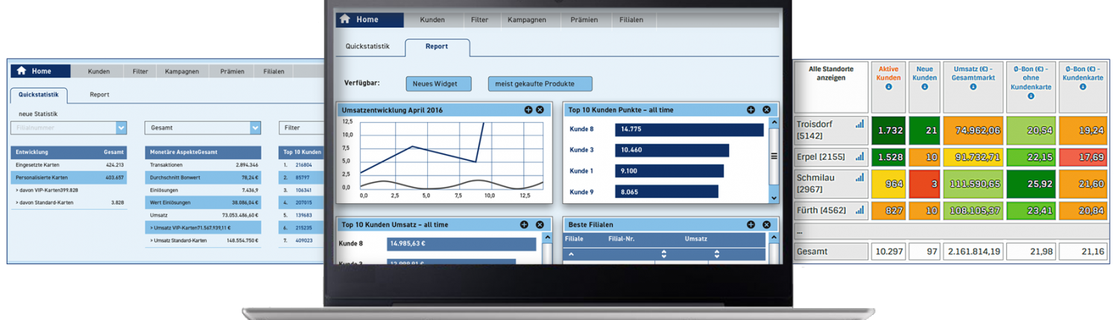Open Prämien menu in the left window
This screenshot has height=320, width=1118.
(x=232, y=71)
